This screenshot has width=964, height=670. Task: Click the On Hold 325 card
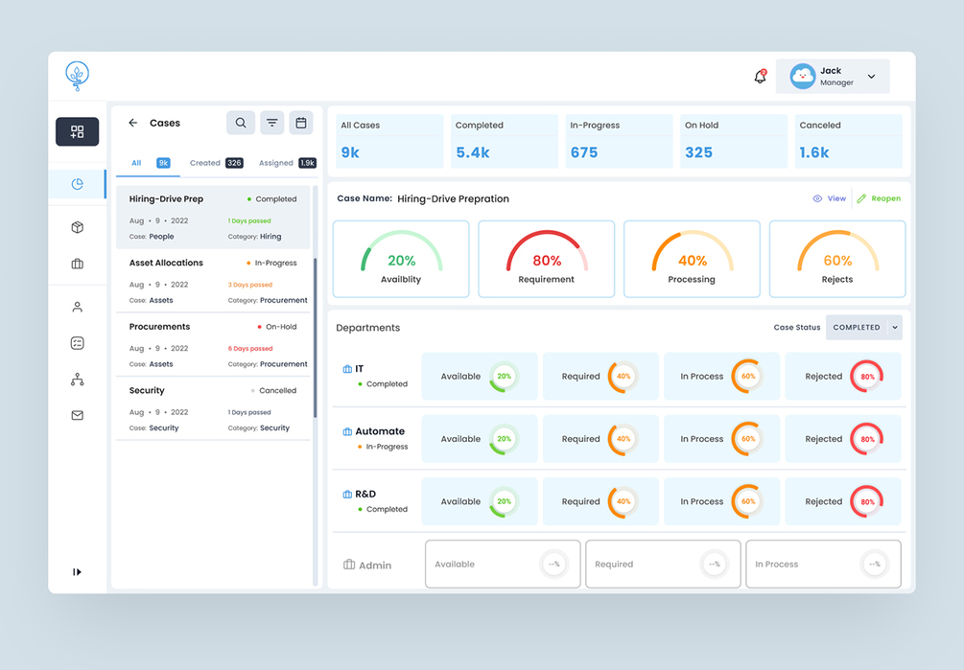tap(734, 141)
